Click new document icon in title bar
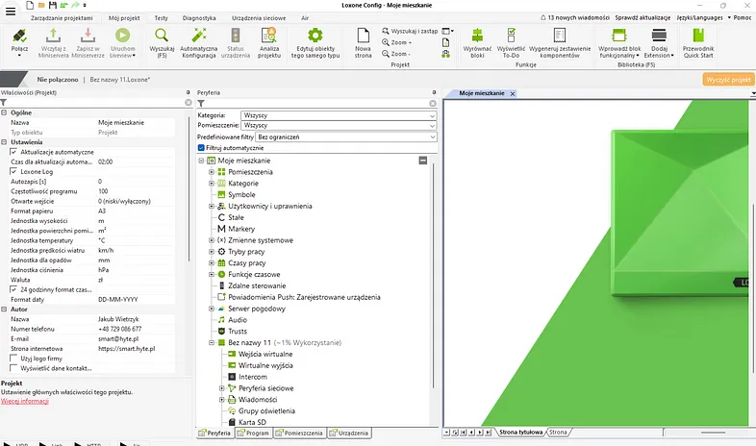The width and height of the screenshot is (756, 446). pyautogui.click(x=30, y=6)
